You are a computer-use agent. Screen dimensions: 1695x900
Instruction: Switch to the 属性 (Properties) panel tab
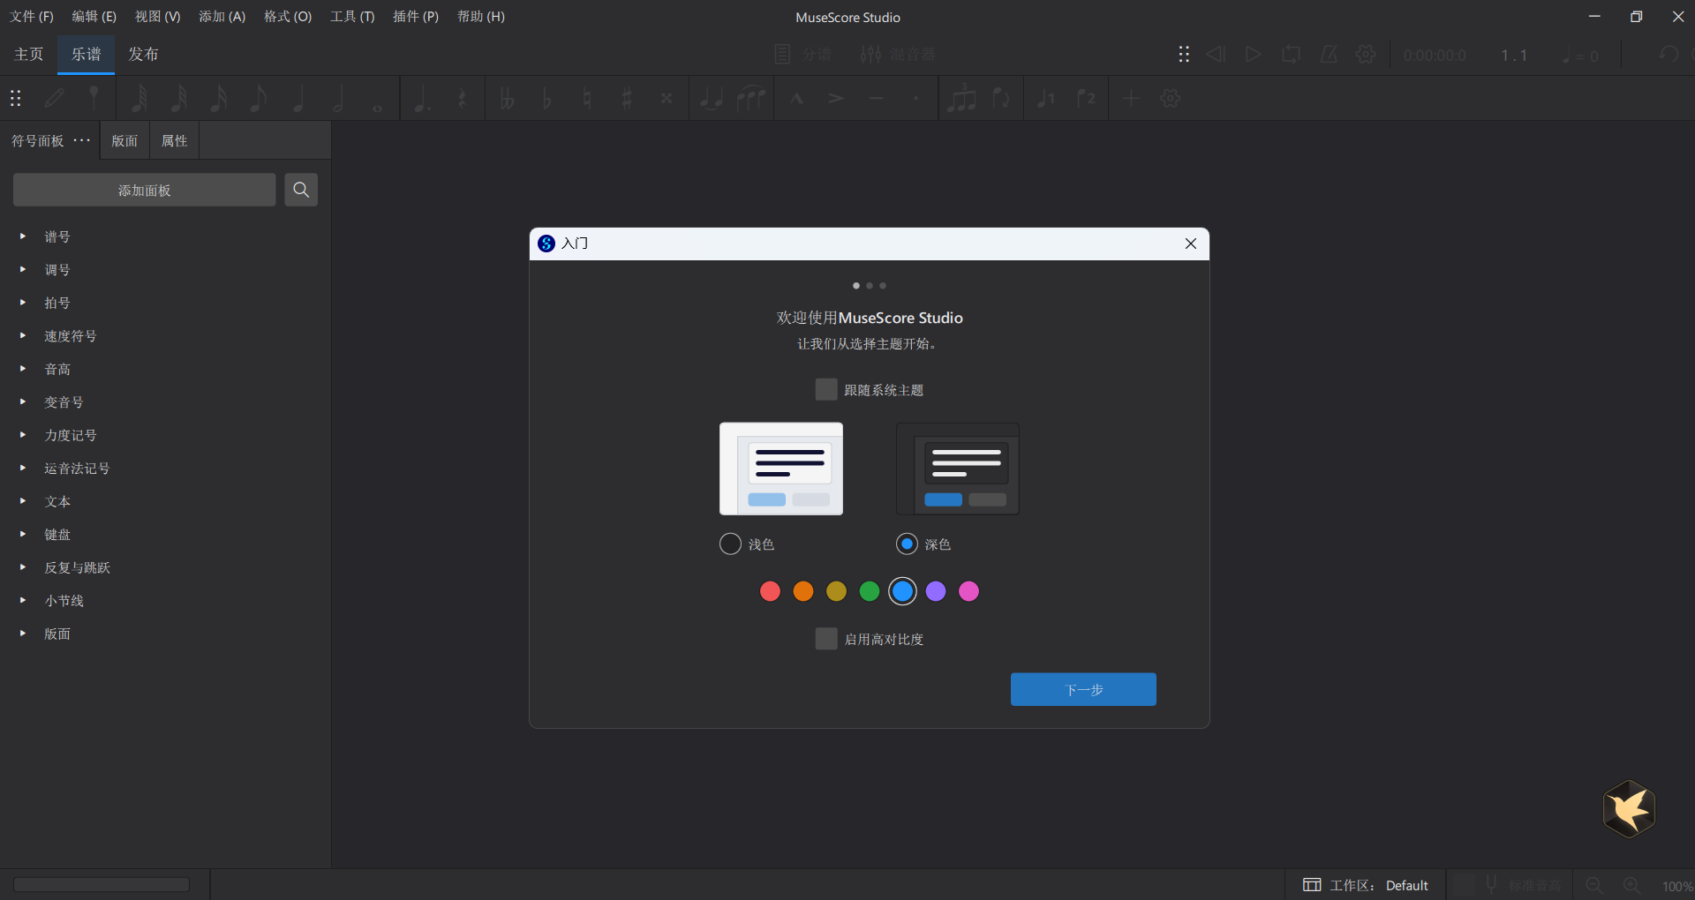pyautogui.click(x=174, y=141)
